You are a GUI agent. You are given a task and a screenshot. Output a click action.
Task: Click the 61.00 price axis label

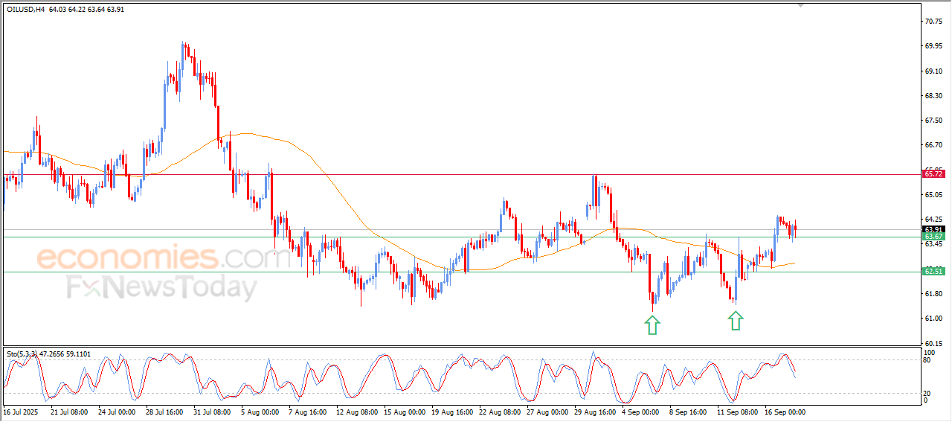pos(933,319)
